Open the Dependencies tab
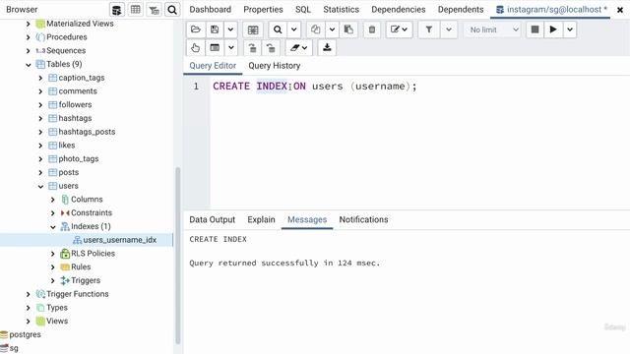 click(x=398, y=9)
